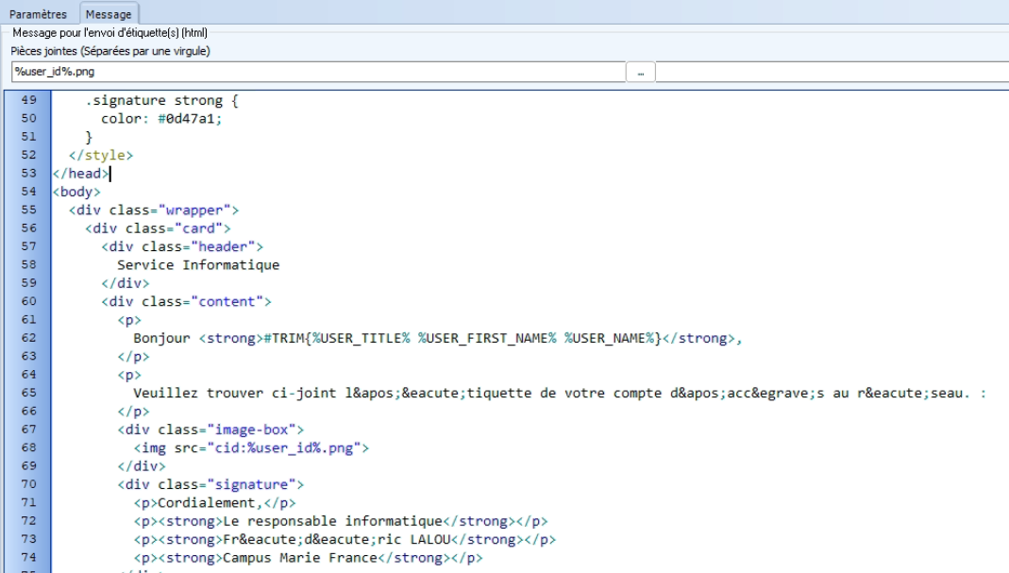Click the div class="header" line
The image size is (1009, 573).
182,246
